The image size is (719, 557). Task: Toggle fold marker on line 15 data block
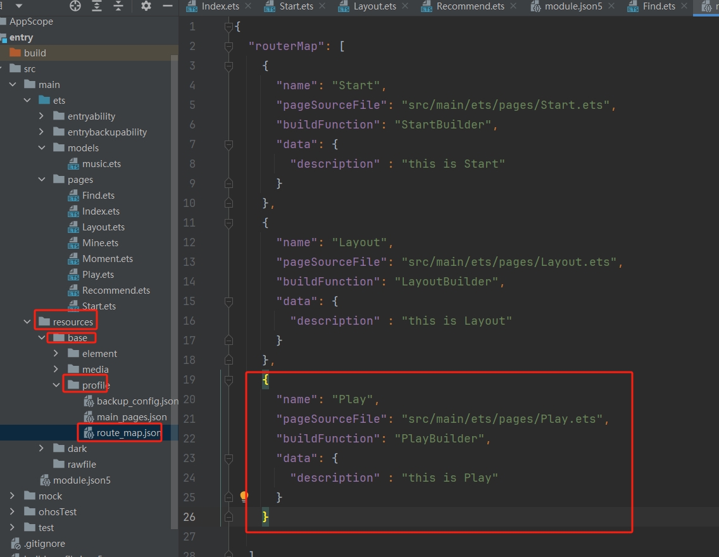pos(228,301)
